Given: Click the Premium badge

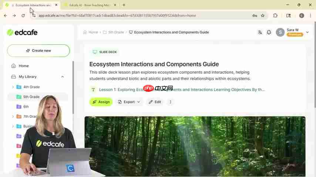Looking at the screenshot, I should pos(295,35).
